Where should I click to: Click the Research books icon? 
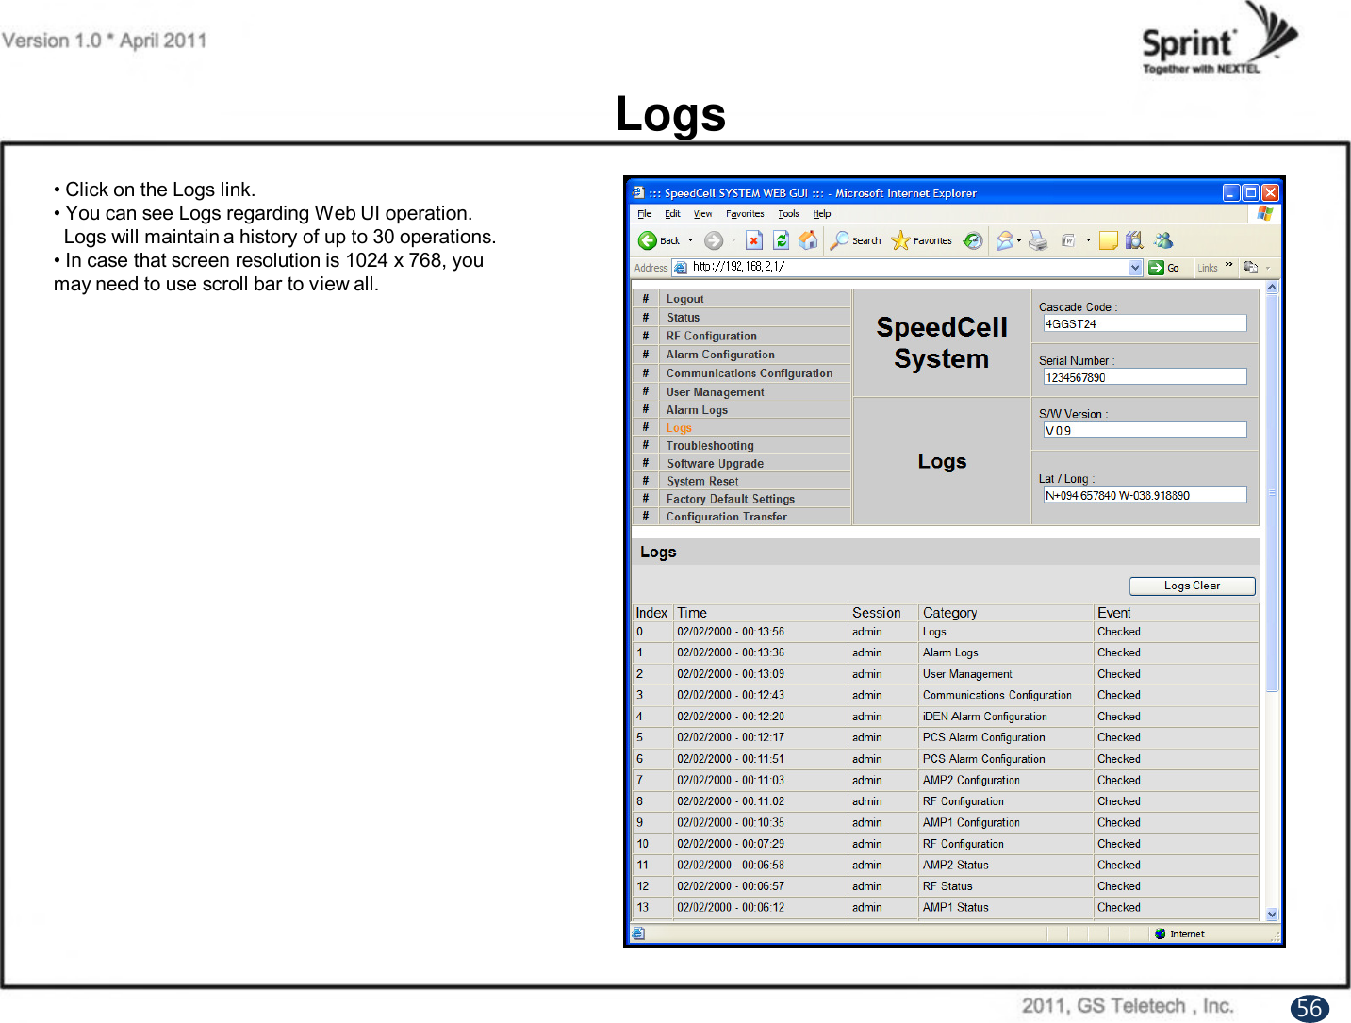click(1134, 240)
